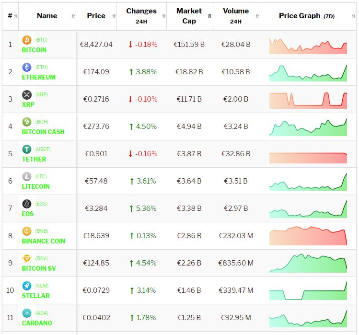Sort by Volume 24H column header
This screenshot has width=359, height=335.
pos(235,16)
